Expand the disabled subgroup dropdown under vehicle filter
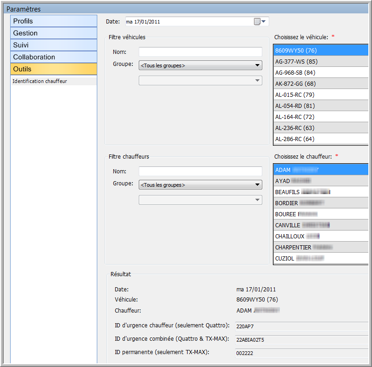 coord(200,81)
